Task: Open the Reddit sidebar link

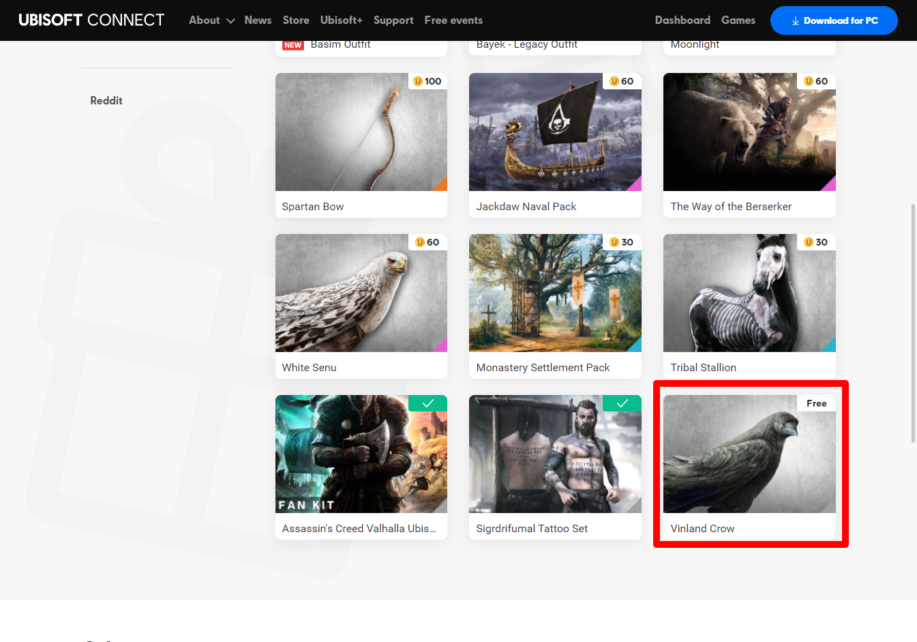Action: pyautogui.click(x=106, y=100)
